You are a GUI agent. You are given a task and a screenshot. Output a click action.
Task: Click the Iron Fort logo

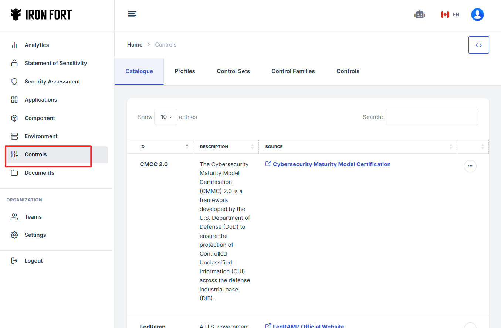point(41,15)
